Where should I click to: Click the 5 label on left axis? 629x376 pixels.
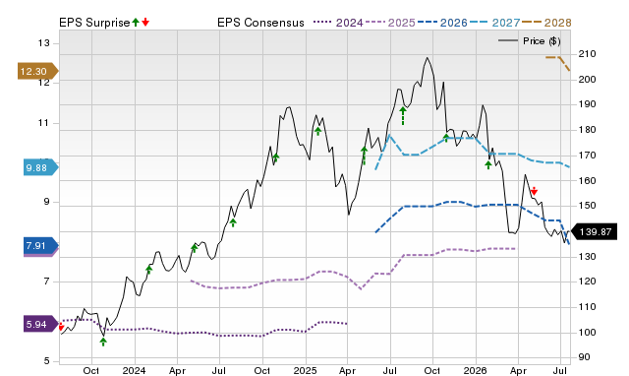(x=46, y=360)
